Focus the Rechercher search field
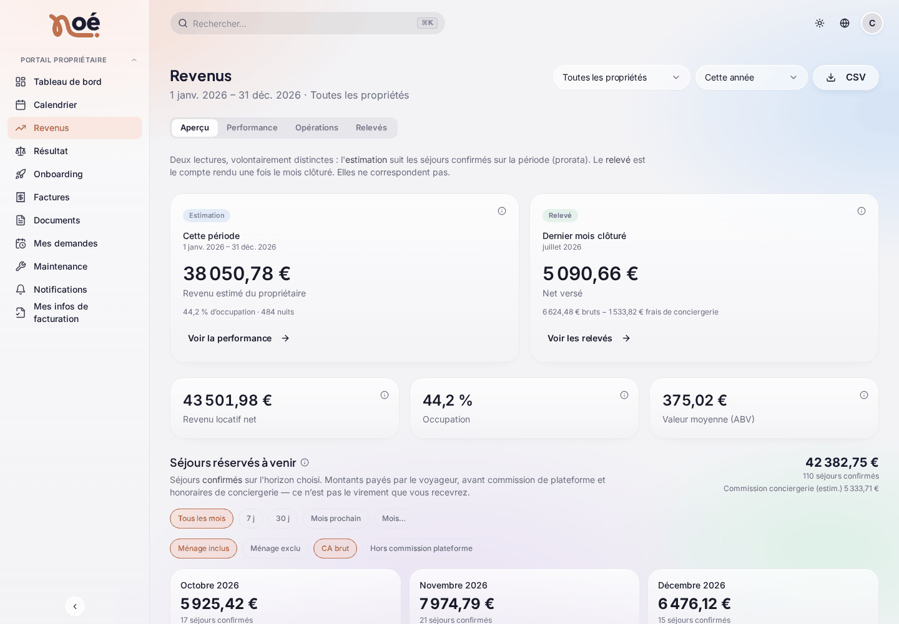The width and height of the screenshot is (899, 624). [x=308, y=23]
